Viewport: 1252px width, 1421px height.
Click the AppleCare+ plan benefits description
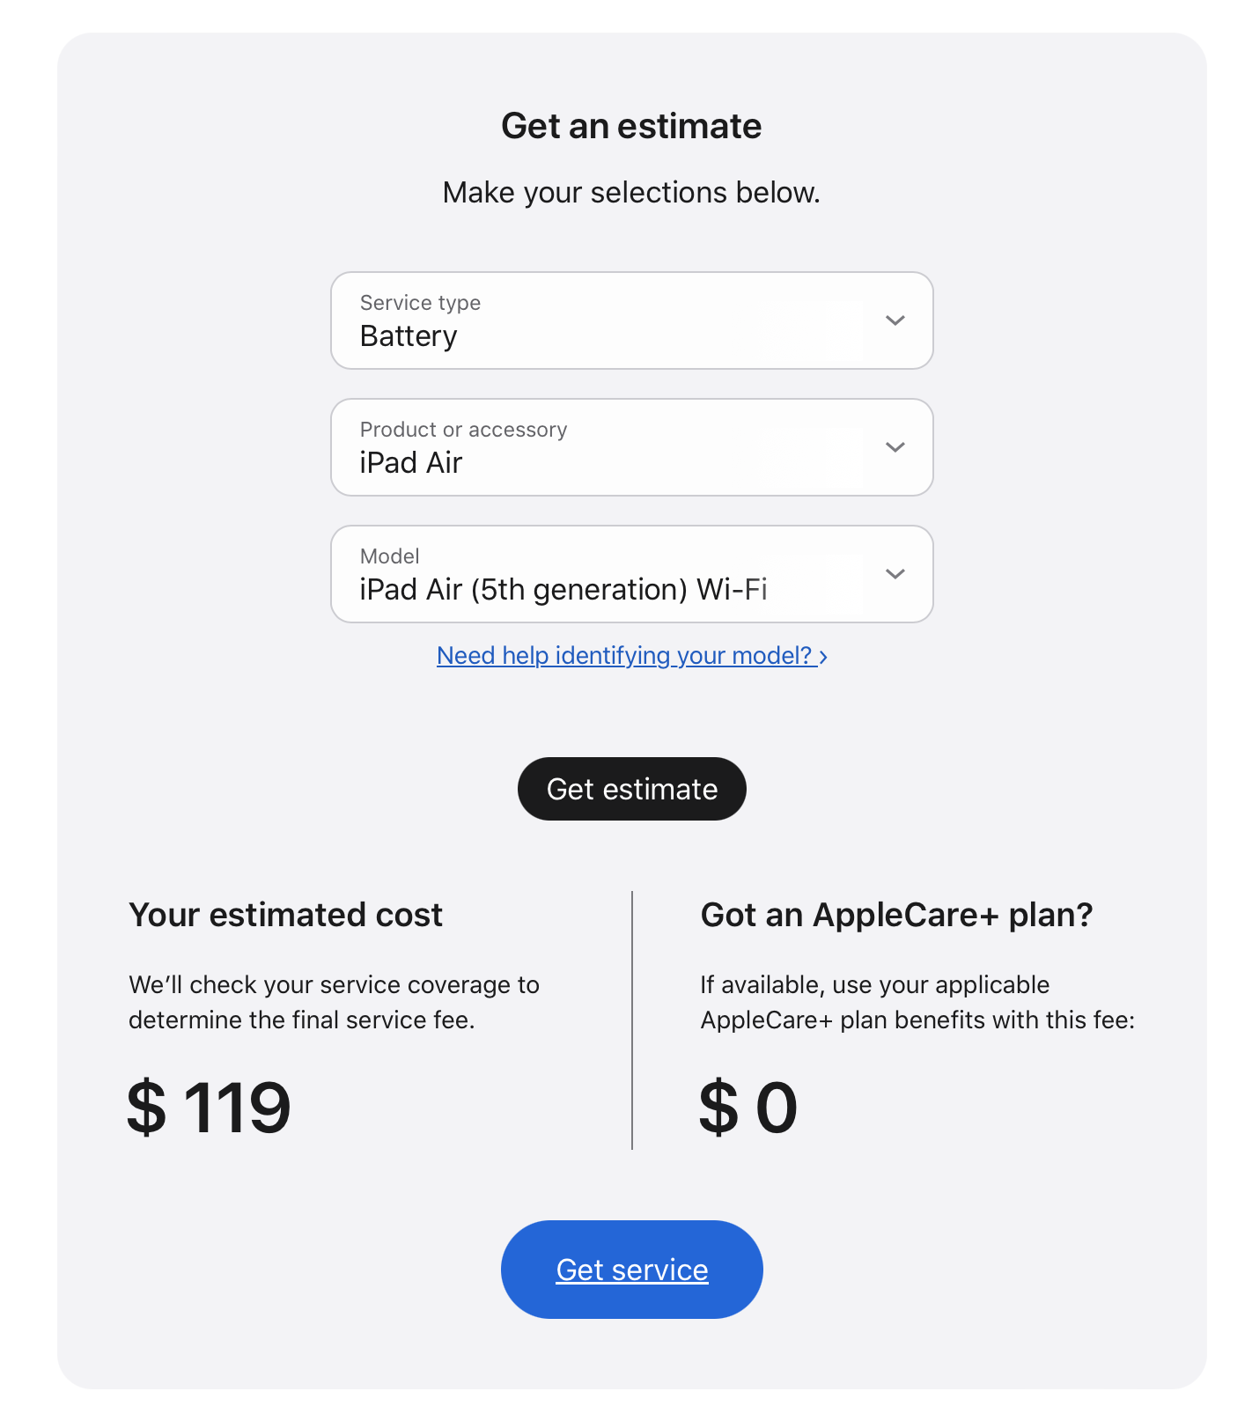click(x=917, y=1002)
